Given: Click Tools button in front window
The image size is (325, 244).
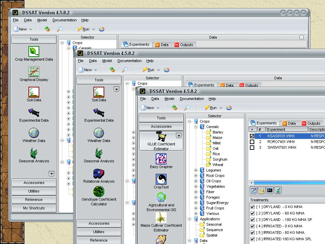Looking at the screenshot, I should (x=161, y=118).
